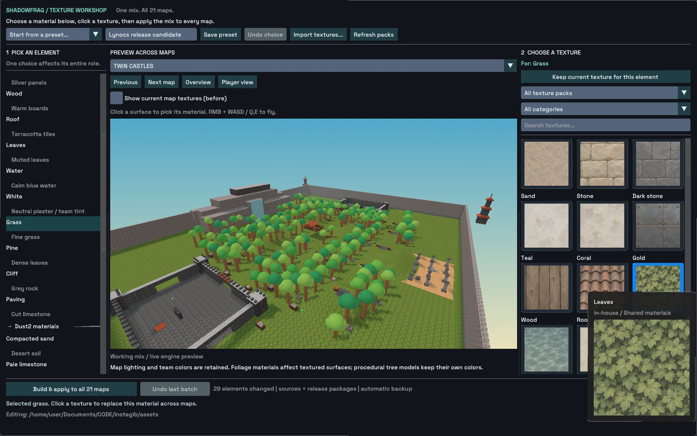Click Build & apply to all 21 maps

pos(71,389)
